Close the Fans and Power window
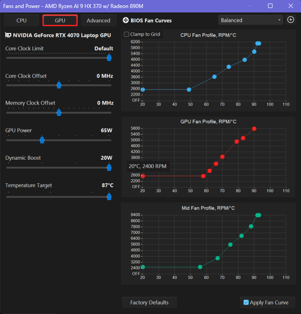The width and height of the screenshot is (301, 314). pyautogui.click(x=291, y=6)
